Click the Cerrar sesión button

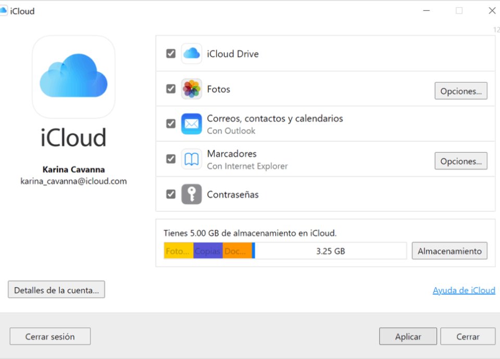click(50, 337)
